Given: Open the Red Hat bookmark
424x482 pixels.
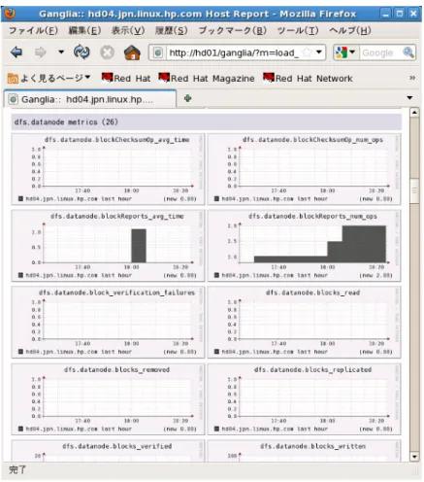Looking at the screenshot, I should (126, 78).
